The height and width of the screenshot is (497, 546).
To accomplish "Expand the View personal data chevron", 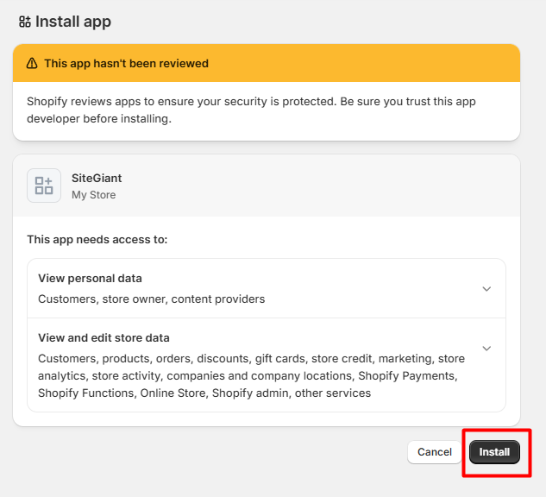I will 486,289.
